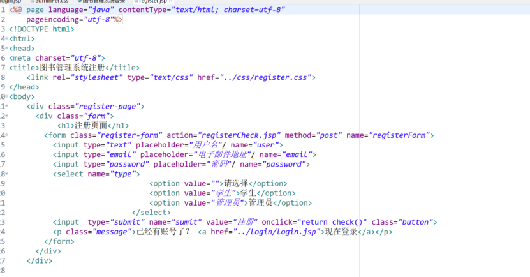Click the "register-page" class value
The width and height of the screenshot is (530, 277).
click(108, 106)
